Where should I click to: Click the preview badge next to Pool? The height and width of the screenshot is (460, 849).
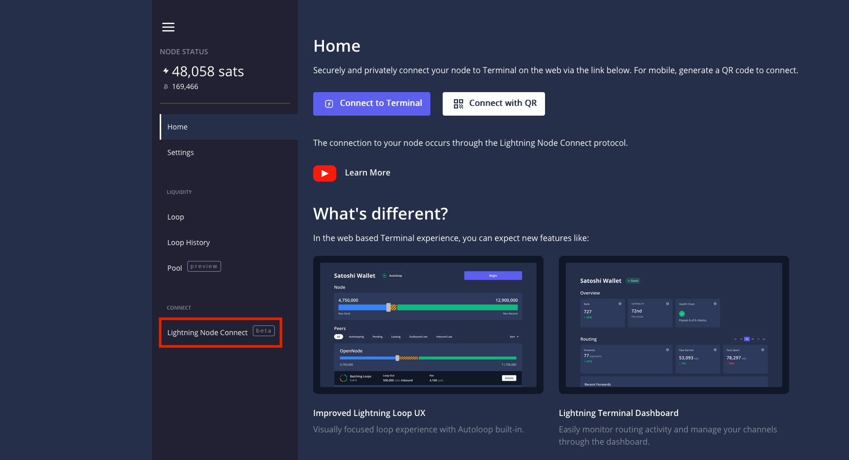[x=204, y=267]
